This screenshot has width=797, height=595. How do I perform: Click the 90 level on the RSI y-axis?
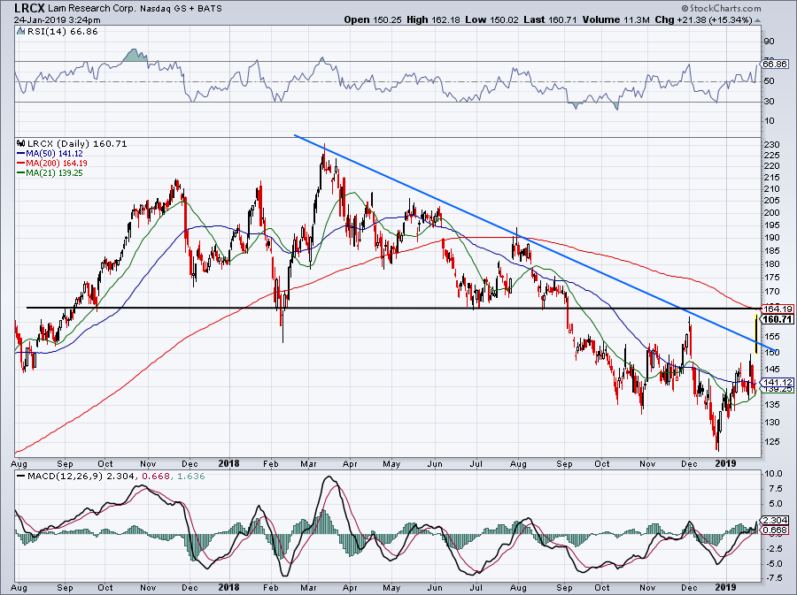click(769, 41)
